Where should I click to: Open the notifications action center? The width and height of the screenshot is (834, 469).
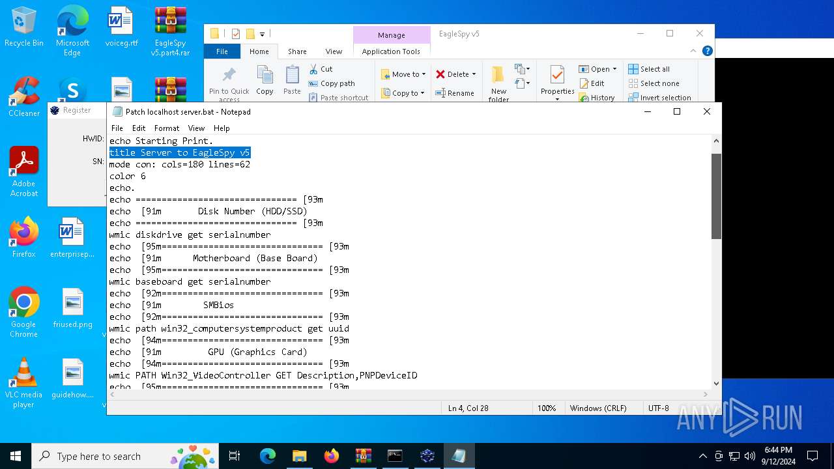pyautogui.click(x=812, y=456)
